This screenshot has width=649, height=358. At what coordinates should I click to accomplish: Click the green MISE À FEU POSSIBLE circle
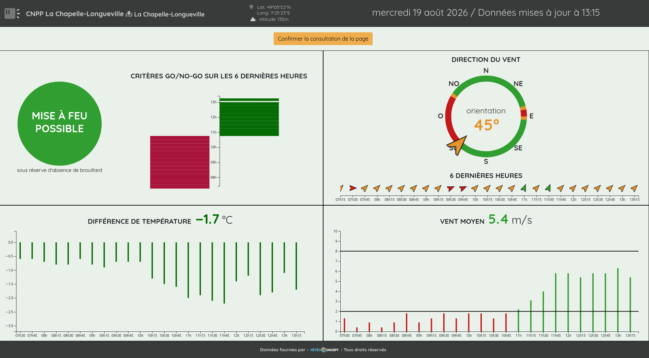point(60,123)
